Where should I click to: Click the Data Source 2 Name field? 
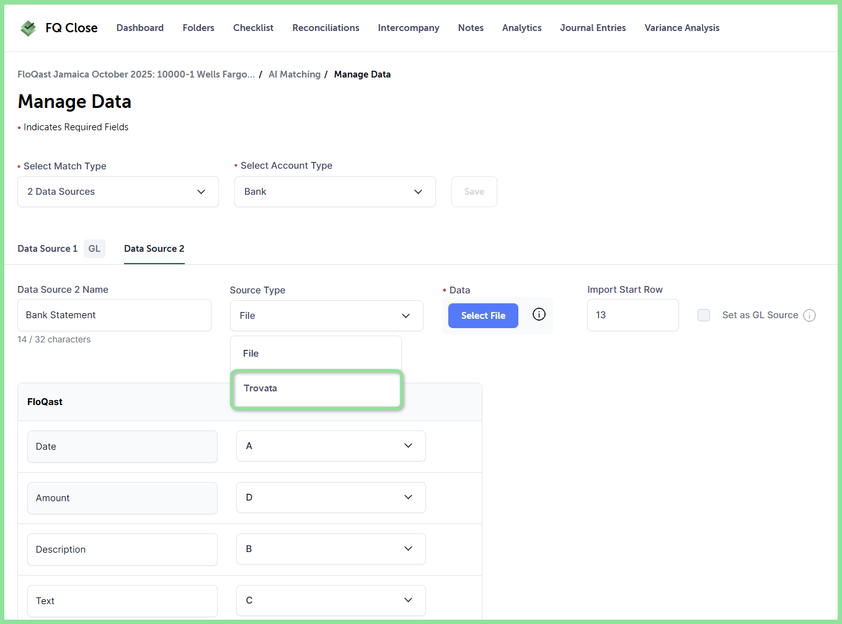tap(114, 315)
